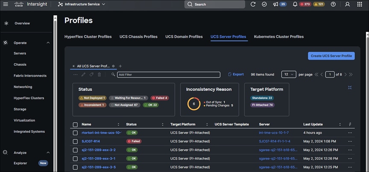The height and width of the screenshot is (172, 369).
Task: Open the Status column sort menu
Action: coord(163,124)
